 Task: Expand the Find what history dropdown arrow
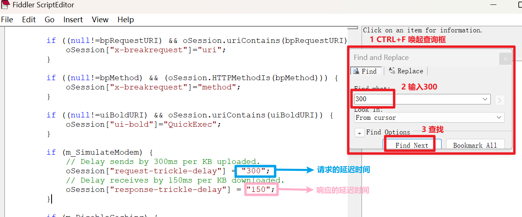[485, 99]
